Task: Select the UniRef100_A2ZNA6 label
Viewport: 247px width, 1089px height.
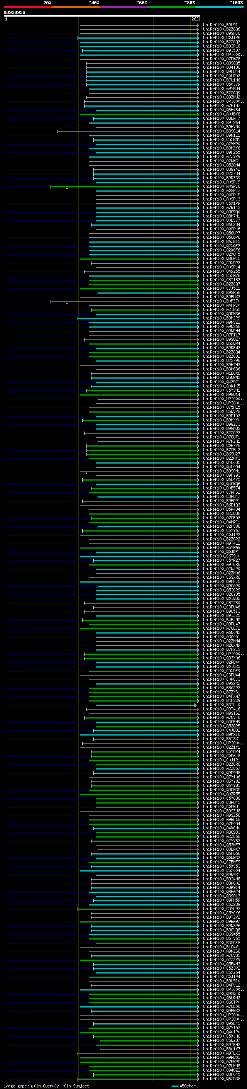Action: [222, 573]
